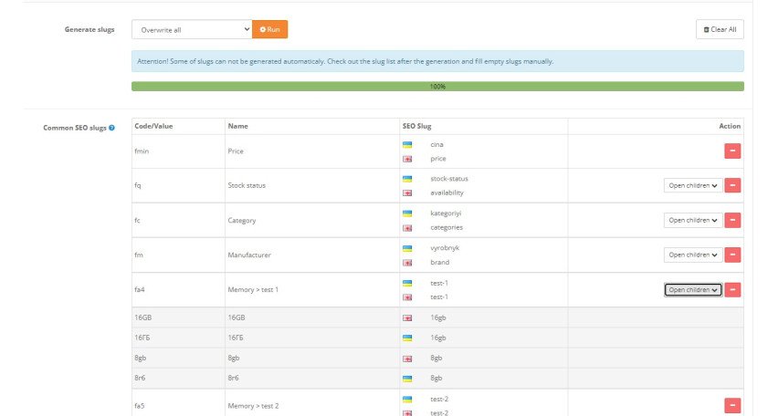Viewport: 778px width, 416px height.
Task: Remove the fa5 Memory > test 2 row
Action: (732, 405)
